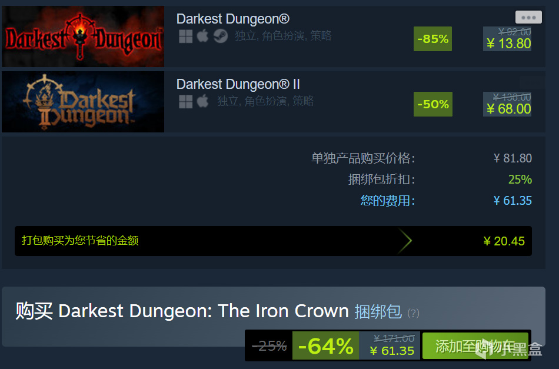The image size is (559, 369).
Task: Click the (?) bundle help icon
Action: pyautogui.click(x=414, y=313)
